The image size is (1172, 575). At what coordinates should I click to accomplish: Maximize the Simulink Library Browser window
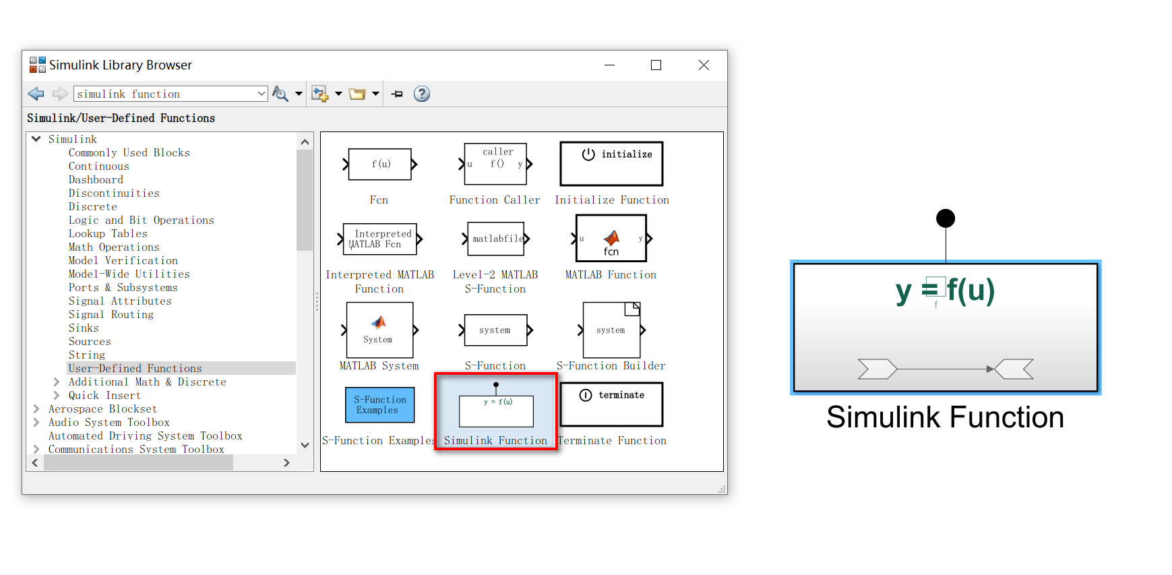click(x=656, y=65)
